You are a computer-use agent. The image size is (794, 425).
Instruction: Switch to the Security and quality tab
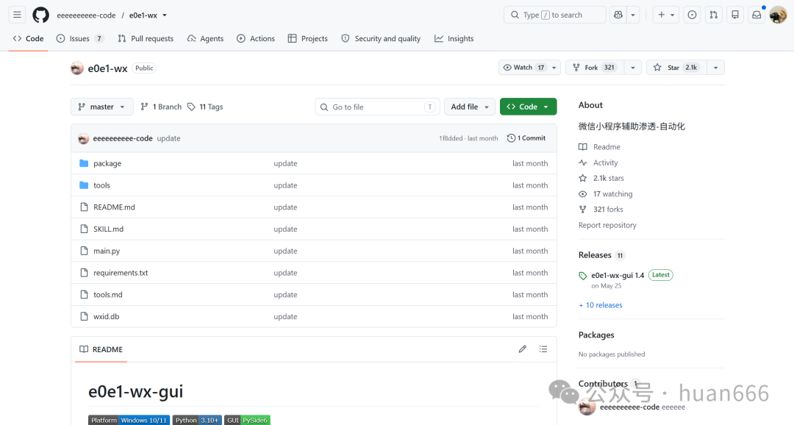(381, 38)
